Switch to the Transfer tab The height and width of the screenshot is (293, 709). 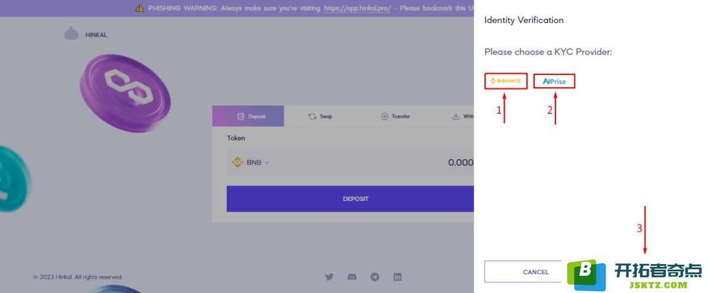[395, 116]
